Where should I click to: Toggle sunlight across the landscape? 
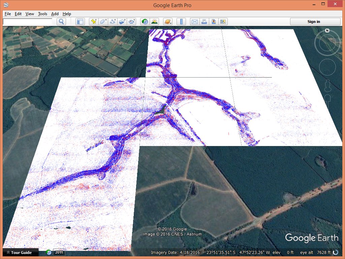pos(154,22)
